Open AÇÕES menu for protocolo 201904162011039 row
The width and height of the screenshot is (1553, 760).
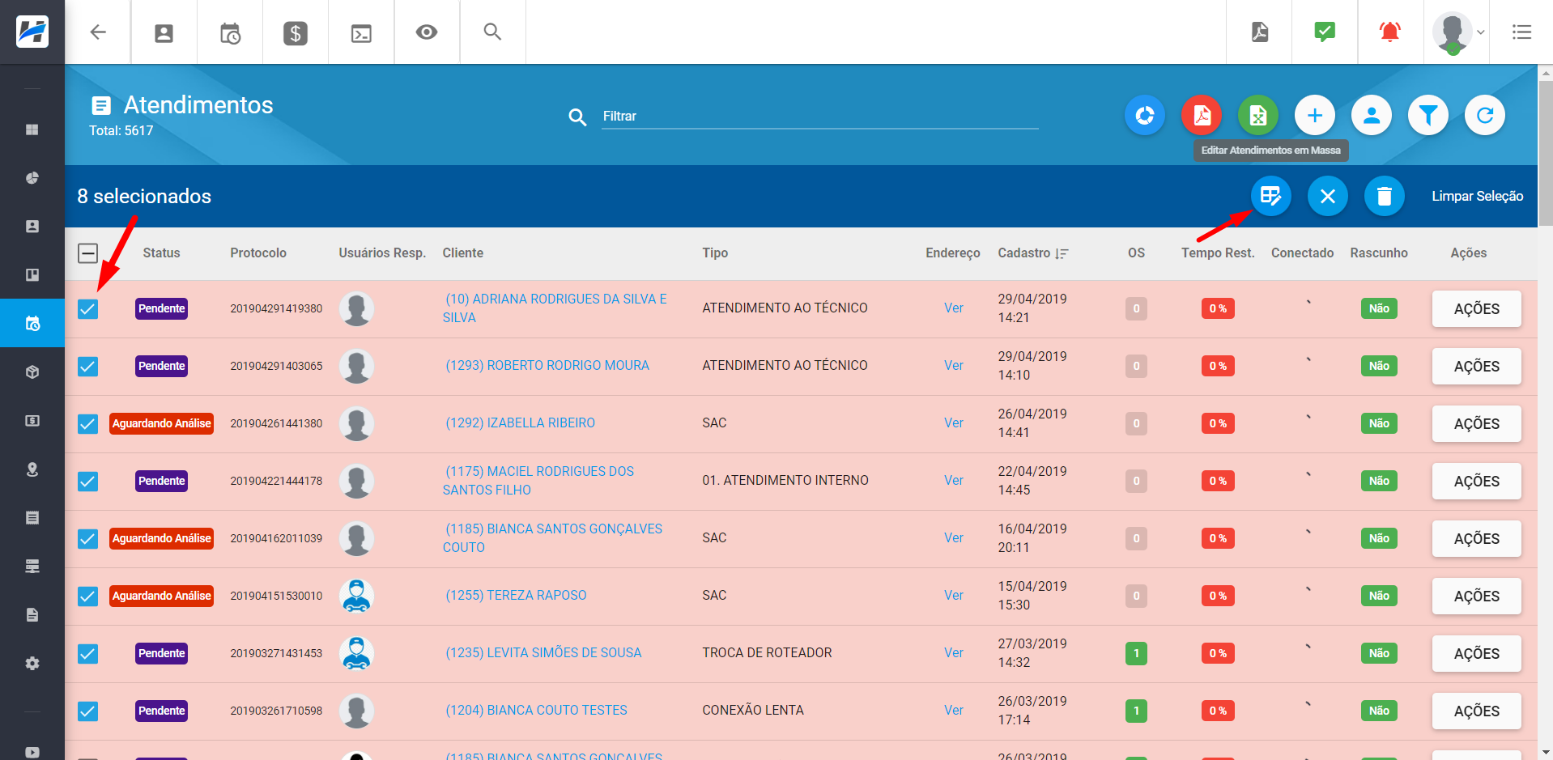[1476, 539]
